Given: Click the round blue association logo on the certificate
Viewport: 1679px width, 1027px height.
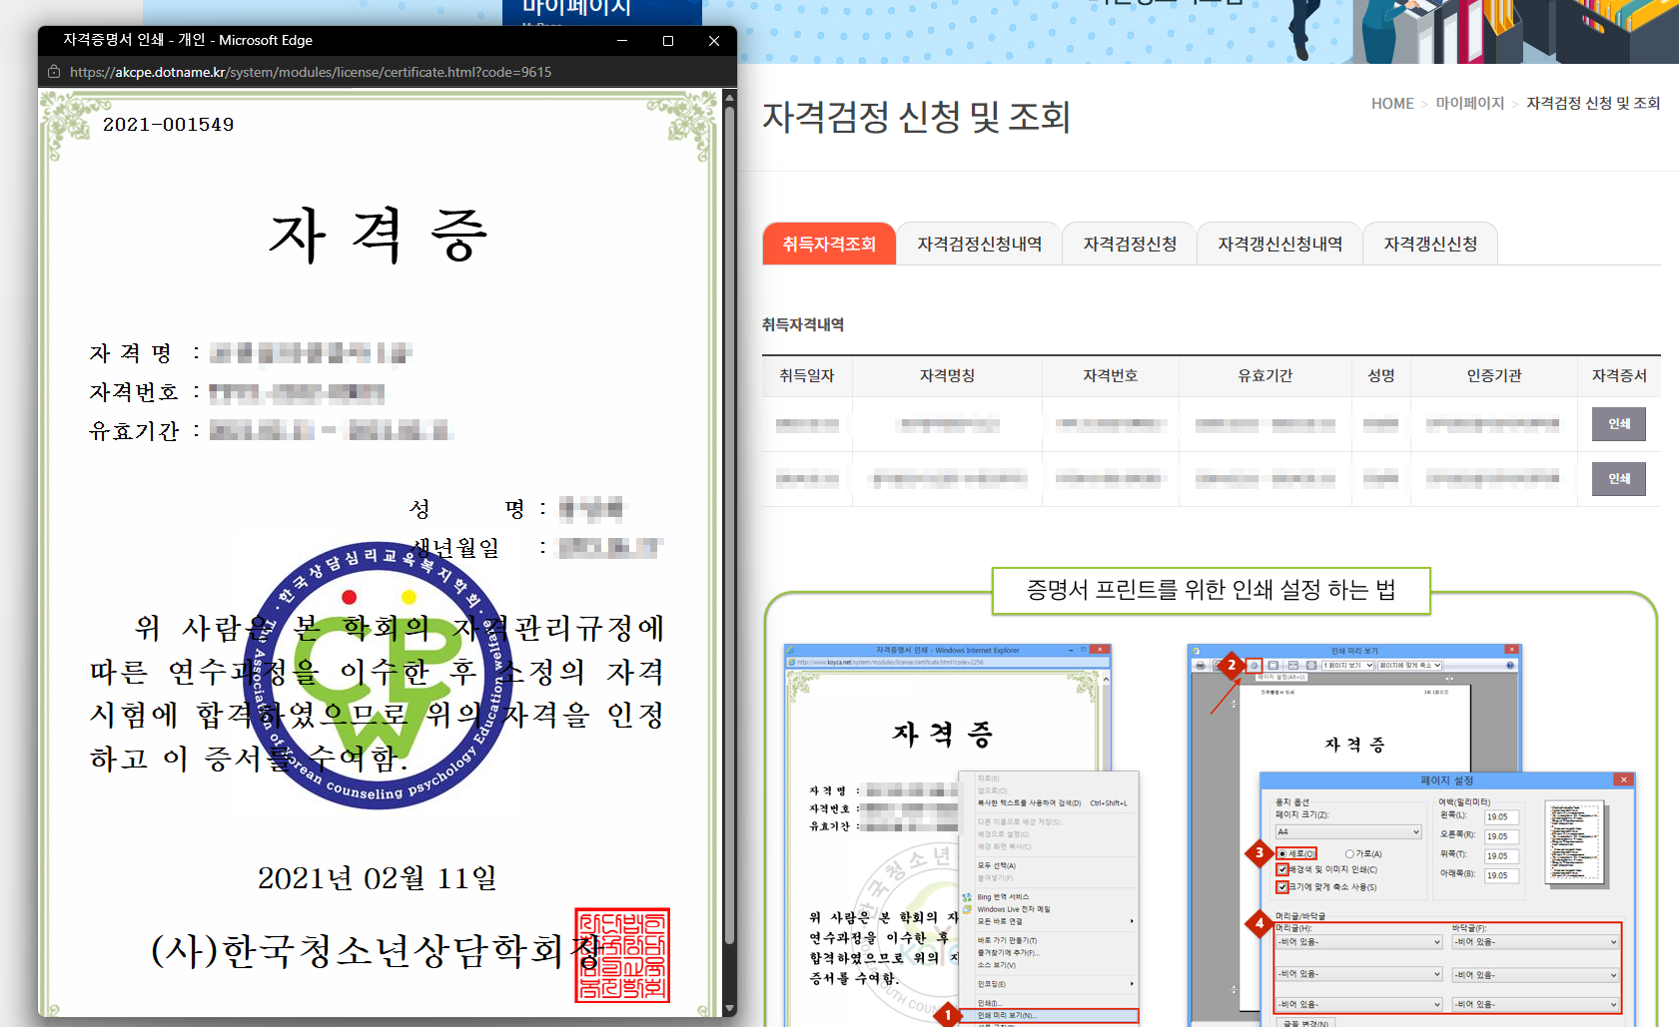Looking at the screenshot, I should click(x=378, y=676).
